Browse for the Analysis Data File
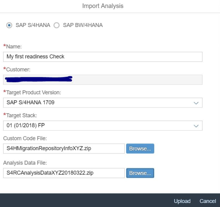 click(x=140, y=173)
